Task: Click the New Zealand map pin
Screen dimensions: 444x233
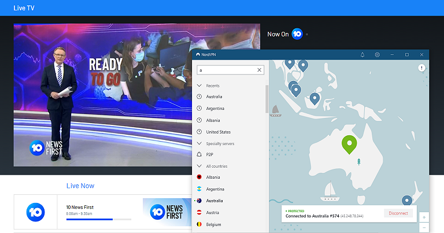Action: tap(407, 201)
